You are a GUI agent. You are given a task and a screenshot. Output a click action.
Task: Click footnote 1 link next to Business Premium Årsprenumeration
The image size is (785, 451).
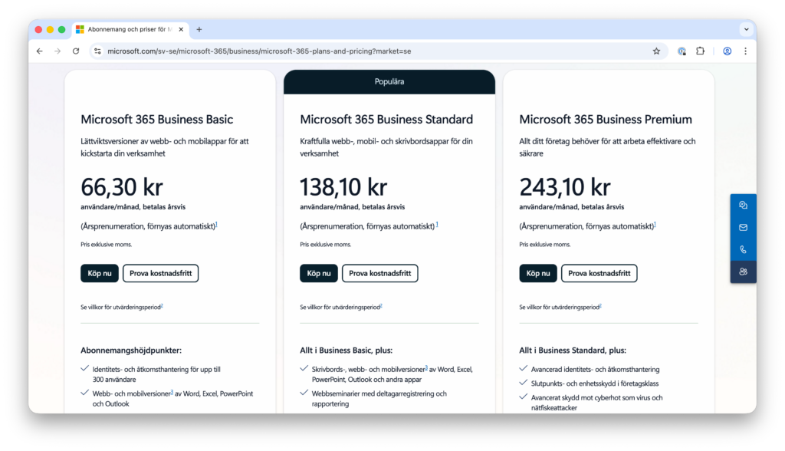655,225
